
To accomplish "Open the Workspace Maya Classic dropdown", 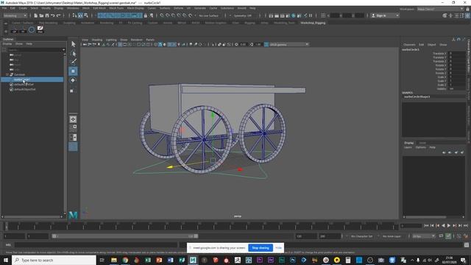I will coord(440,9).
